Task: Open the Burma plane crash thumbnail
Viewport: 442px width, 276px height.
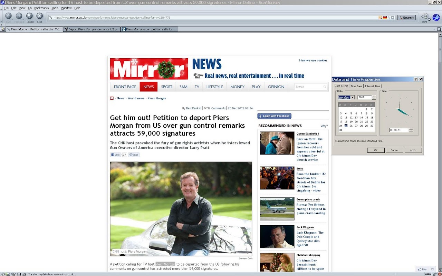Action: tap(277, 209)
